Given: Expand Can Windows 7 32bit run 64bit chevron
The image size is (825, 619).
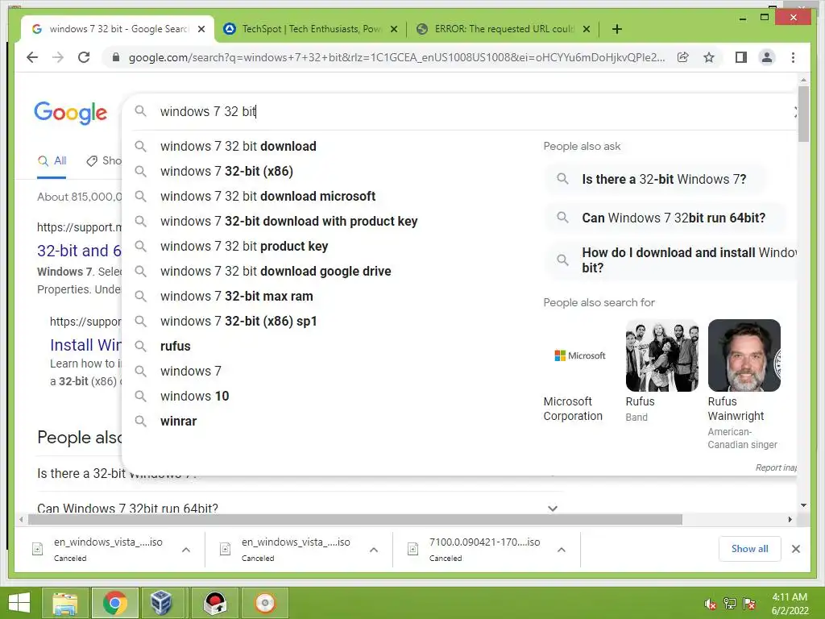Looking at the screenshot, I should pyautogui.click(x=553, y=509).
